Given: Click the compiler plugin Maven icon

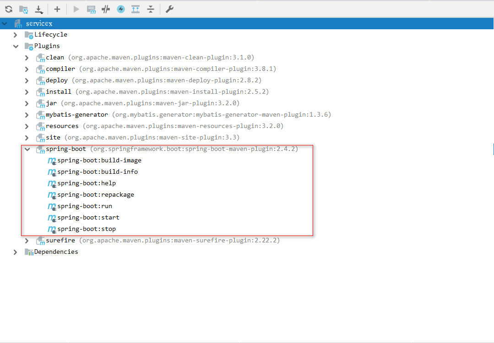Looking at the screenshot, I should 41,70.
